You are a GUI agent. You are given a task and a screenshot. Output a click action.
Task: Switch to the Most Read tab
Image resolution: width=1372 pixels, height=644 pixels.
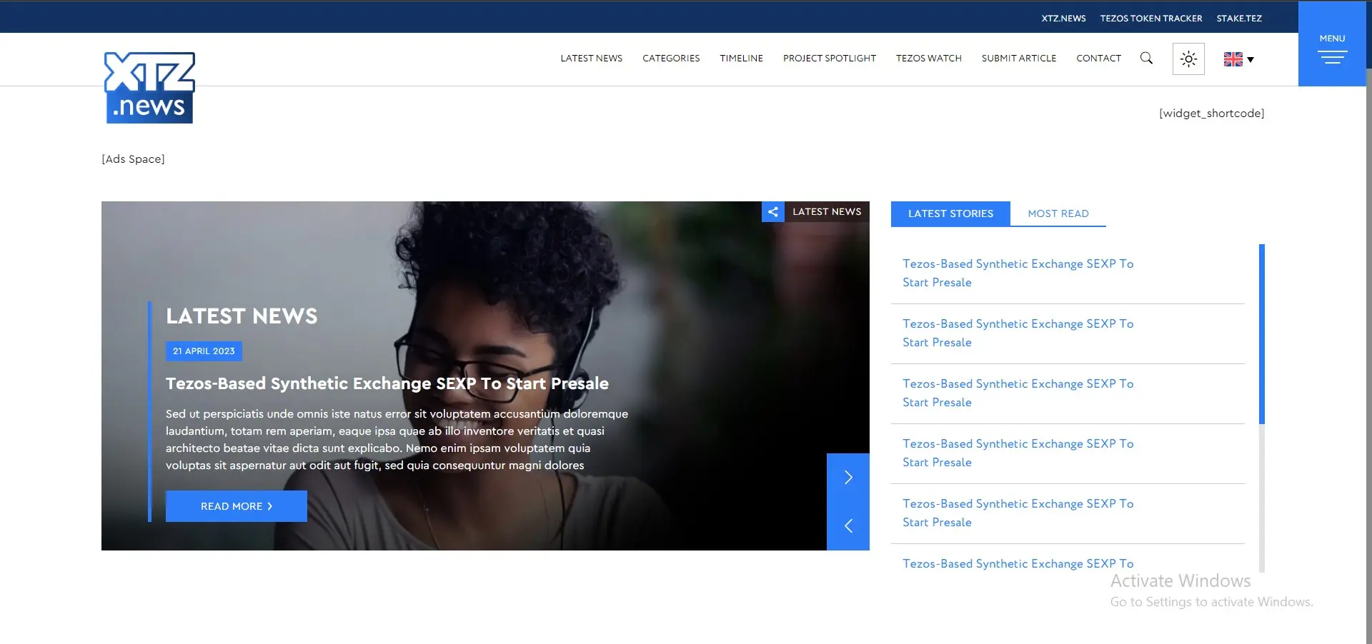1058,213
